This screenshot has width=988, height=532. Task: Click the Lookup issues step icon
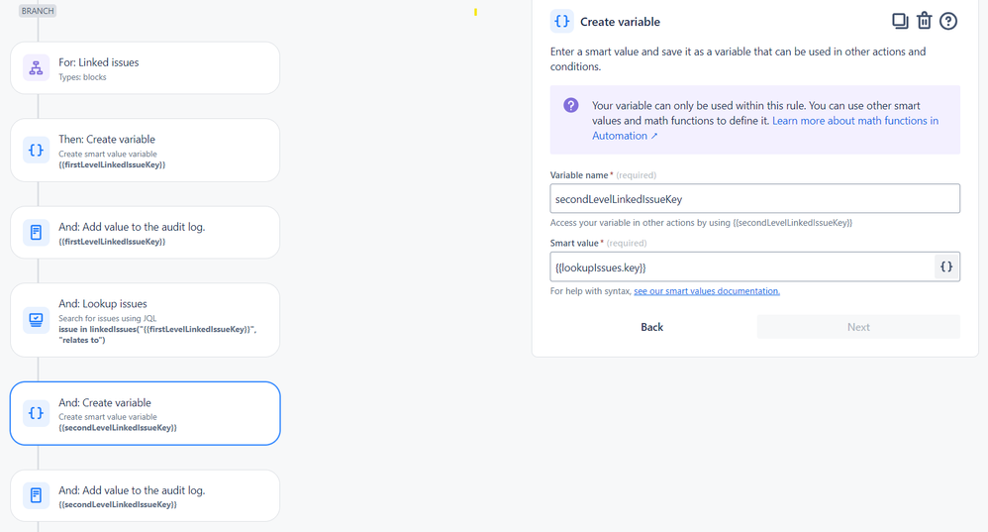[x=37, y=320]
